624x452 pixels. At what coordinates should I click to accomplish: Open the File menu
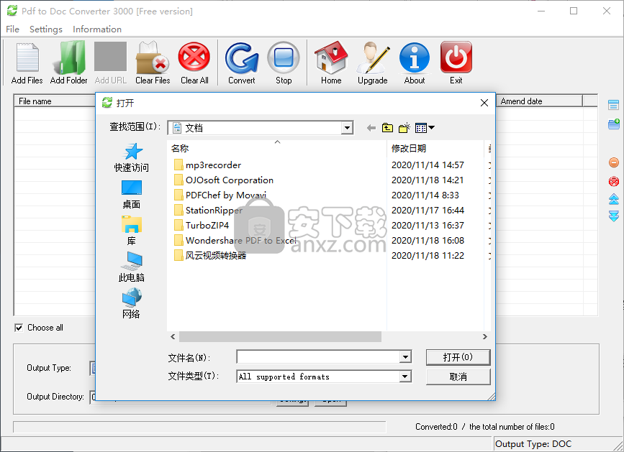12,29
